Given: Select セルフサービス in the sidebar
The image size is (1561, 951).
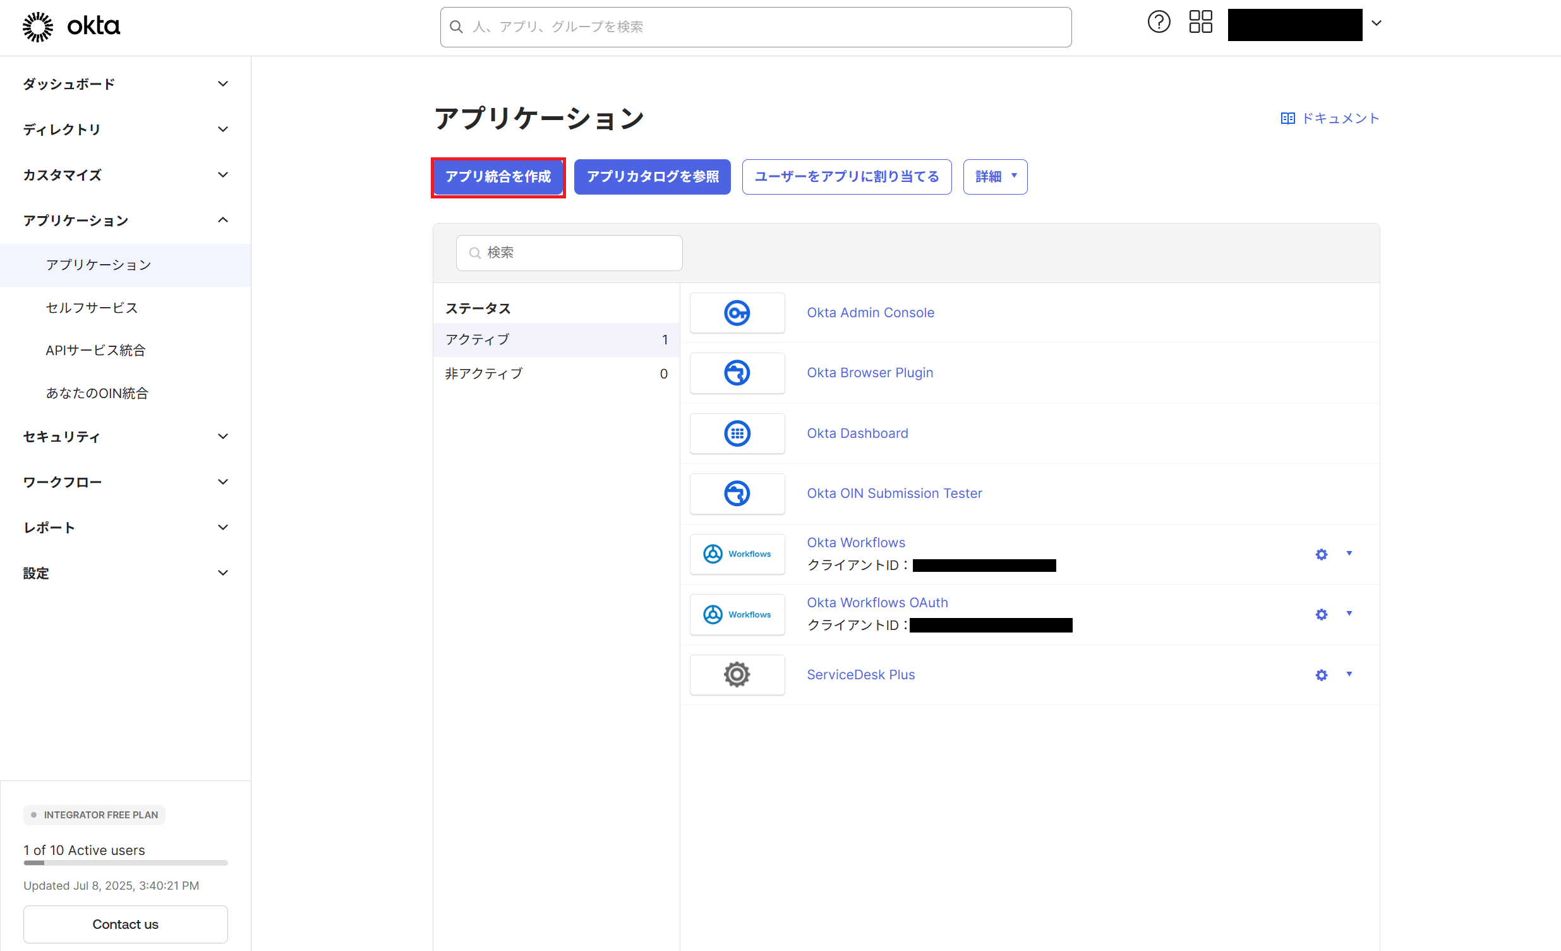Looking at the screenshot, I should pyautogui.click(x=92, y=308).
